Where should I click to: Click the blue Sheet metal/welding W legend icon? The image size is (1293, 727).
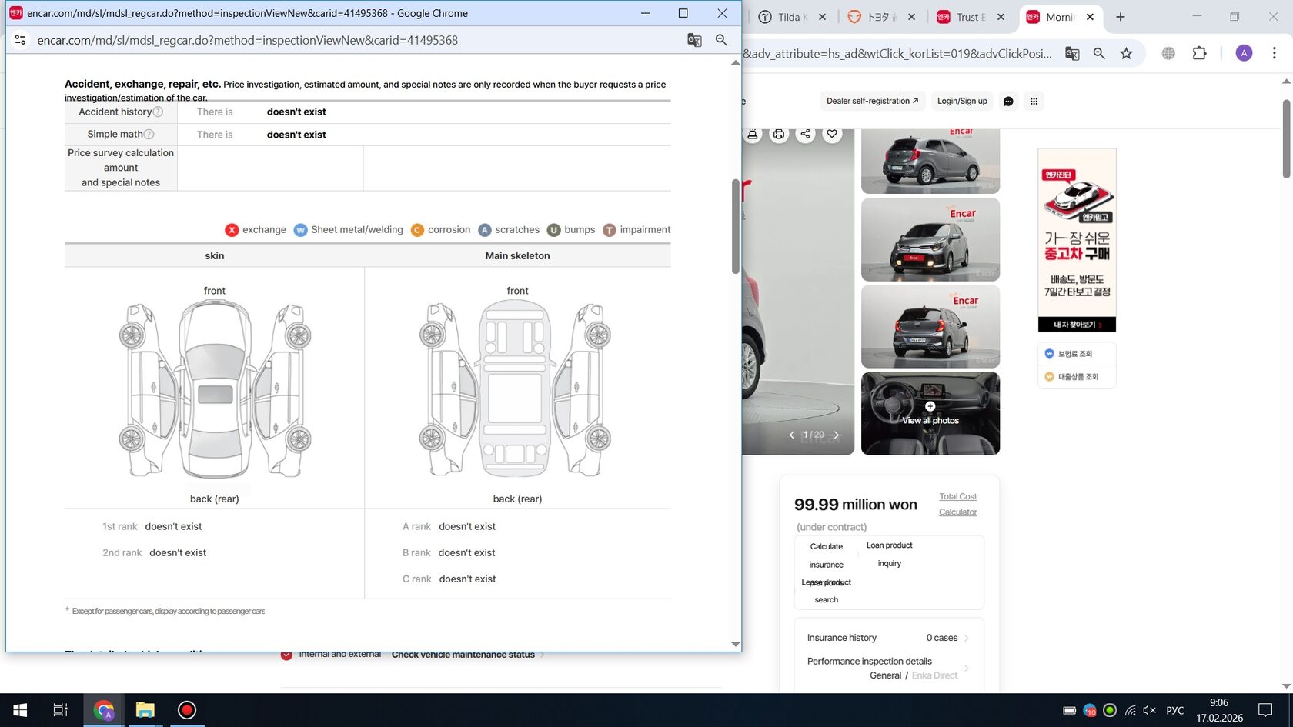coord(300,230)
